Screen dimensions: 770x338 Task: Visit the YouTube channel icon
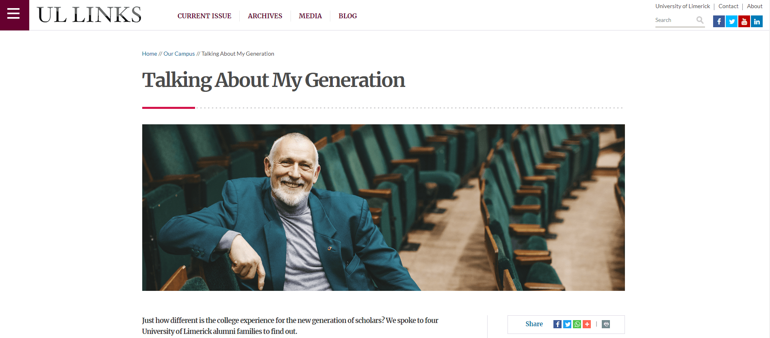pyautogui.click(x=744, y=22)
